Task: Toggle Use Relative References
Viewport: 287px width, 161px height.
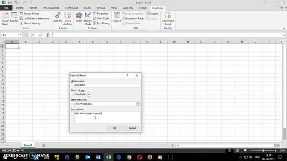Action: point(35,18)
